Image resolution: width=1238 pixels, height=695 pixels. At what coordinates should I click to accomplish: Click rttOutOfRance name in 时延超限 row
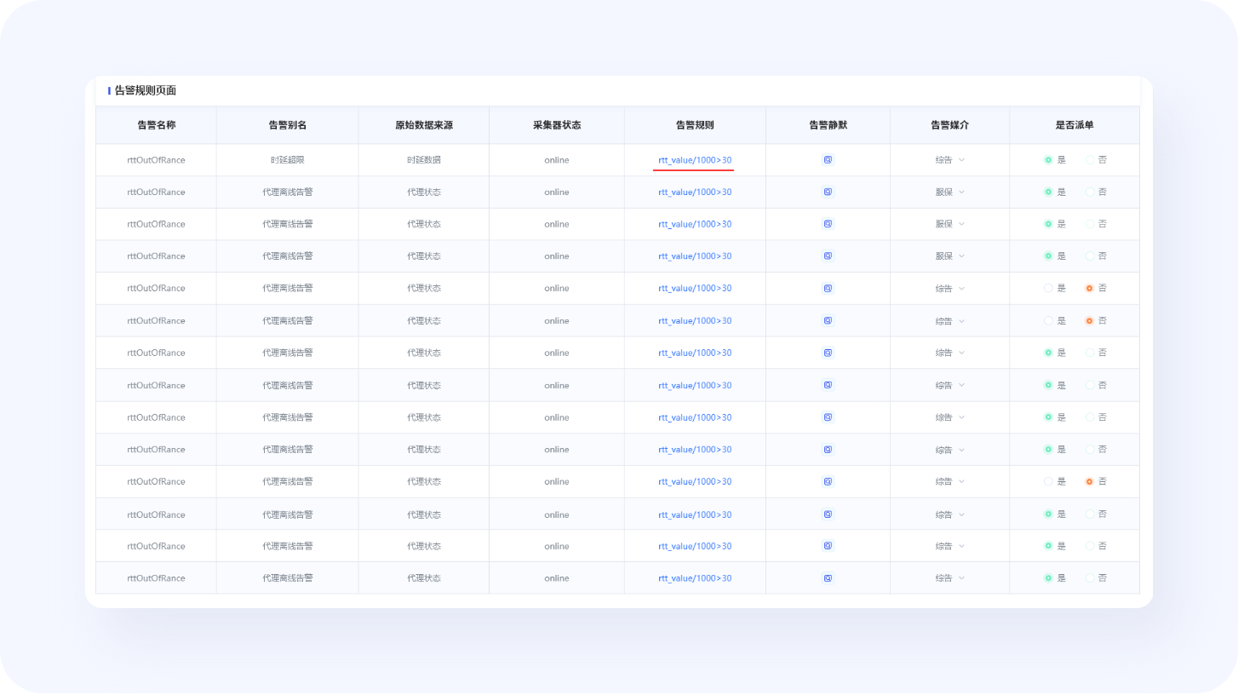tap(156, 159)
